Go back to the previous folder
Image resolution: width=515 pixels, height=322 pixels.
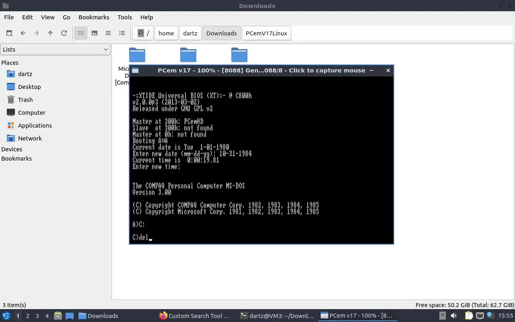tap(23, 33)
